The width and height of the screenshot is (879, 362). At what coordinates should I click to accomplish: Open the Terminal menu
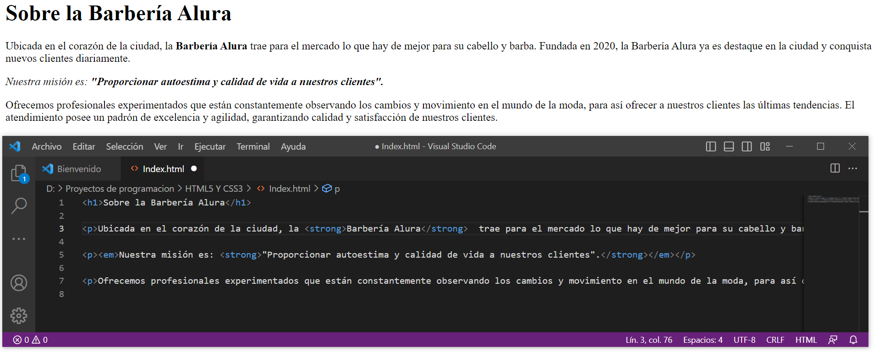click(253, 146)
